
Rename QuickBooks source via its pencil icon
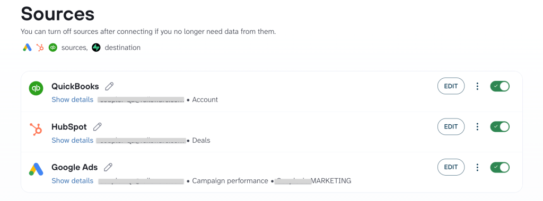tap(109, 86)
